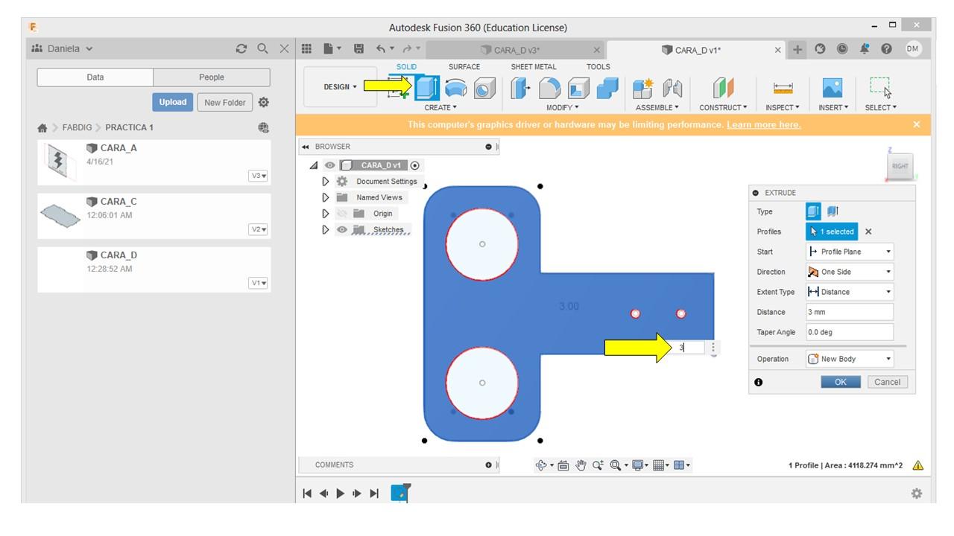
Task: Open timeline settings gear
Action: [917, 494]
